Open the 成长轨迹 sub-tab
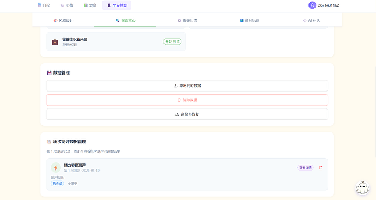 point(250,20)
